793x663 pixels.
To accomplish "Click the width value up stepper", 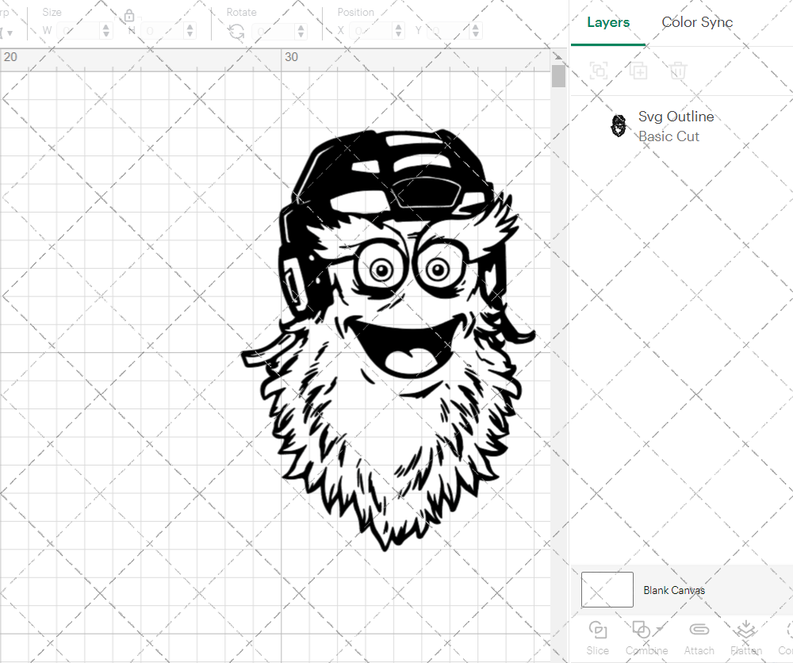I will click(108, 26).
